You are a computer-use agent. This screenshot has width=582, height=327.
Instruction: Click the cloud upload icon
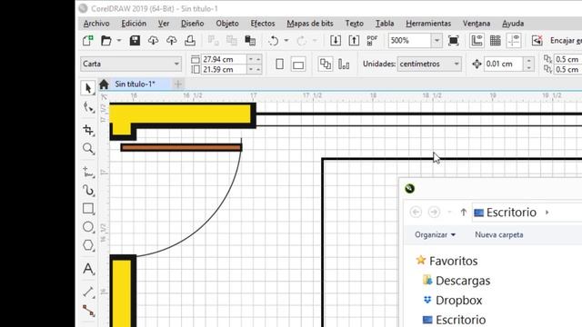pos(172,40)
